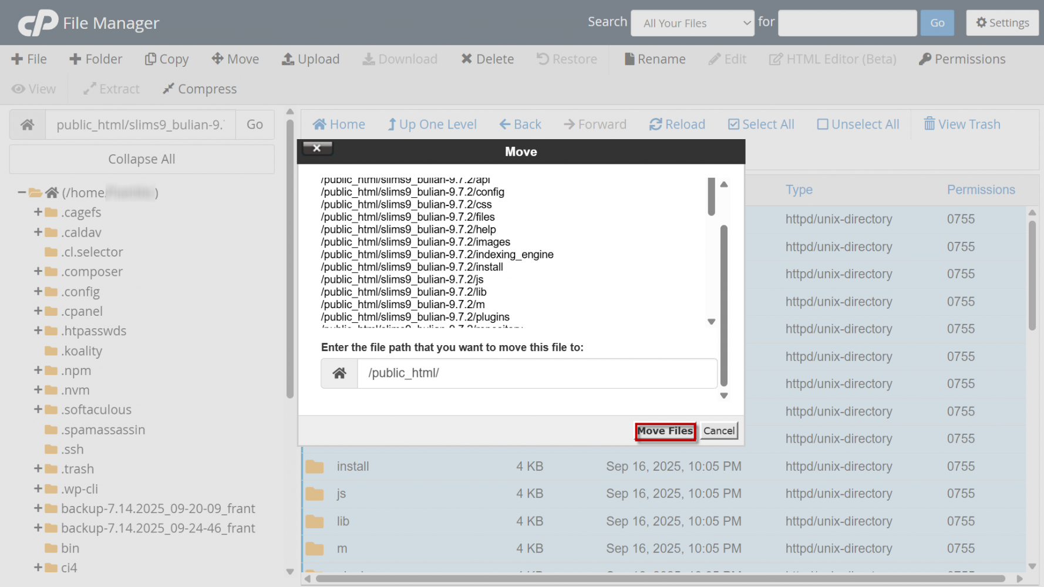1044x587 pixels.
Task: Click the destination file path input field
Action: [x=537, y=373]
